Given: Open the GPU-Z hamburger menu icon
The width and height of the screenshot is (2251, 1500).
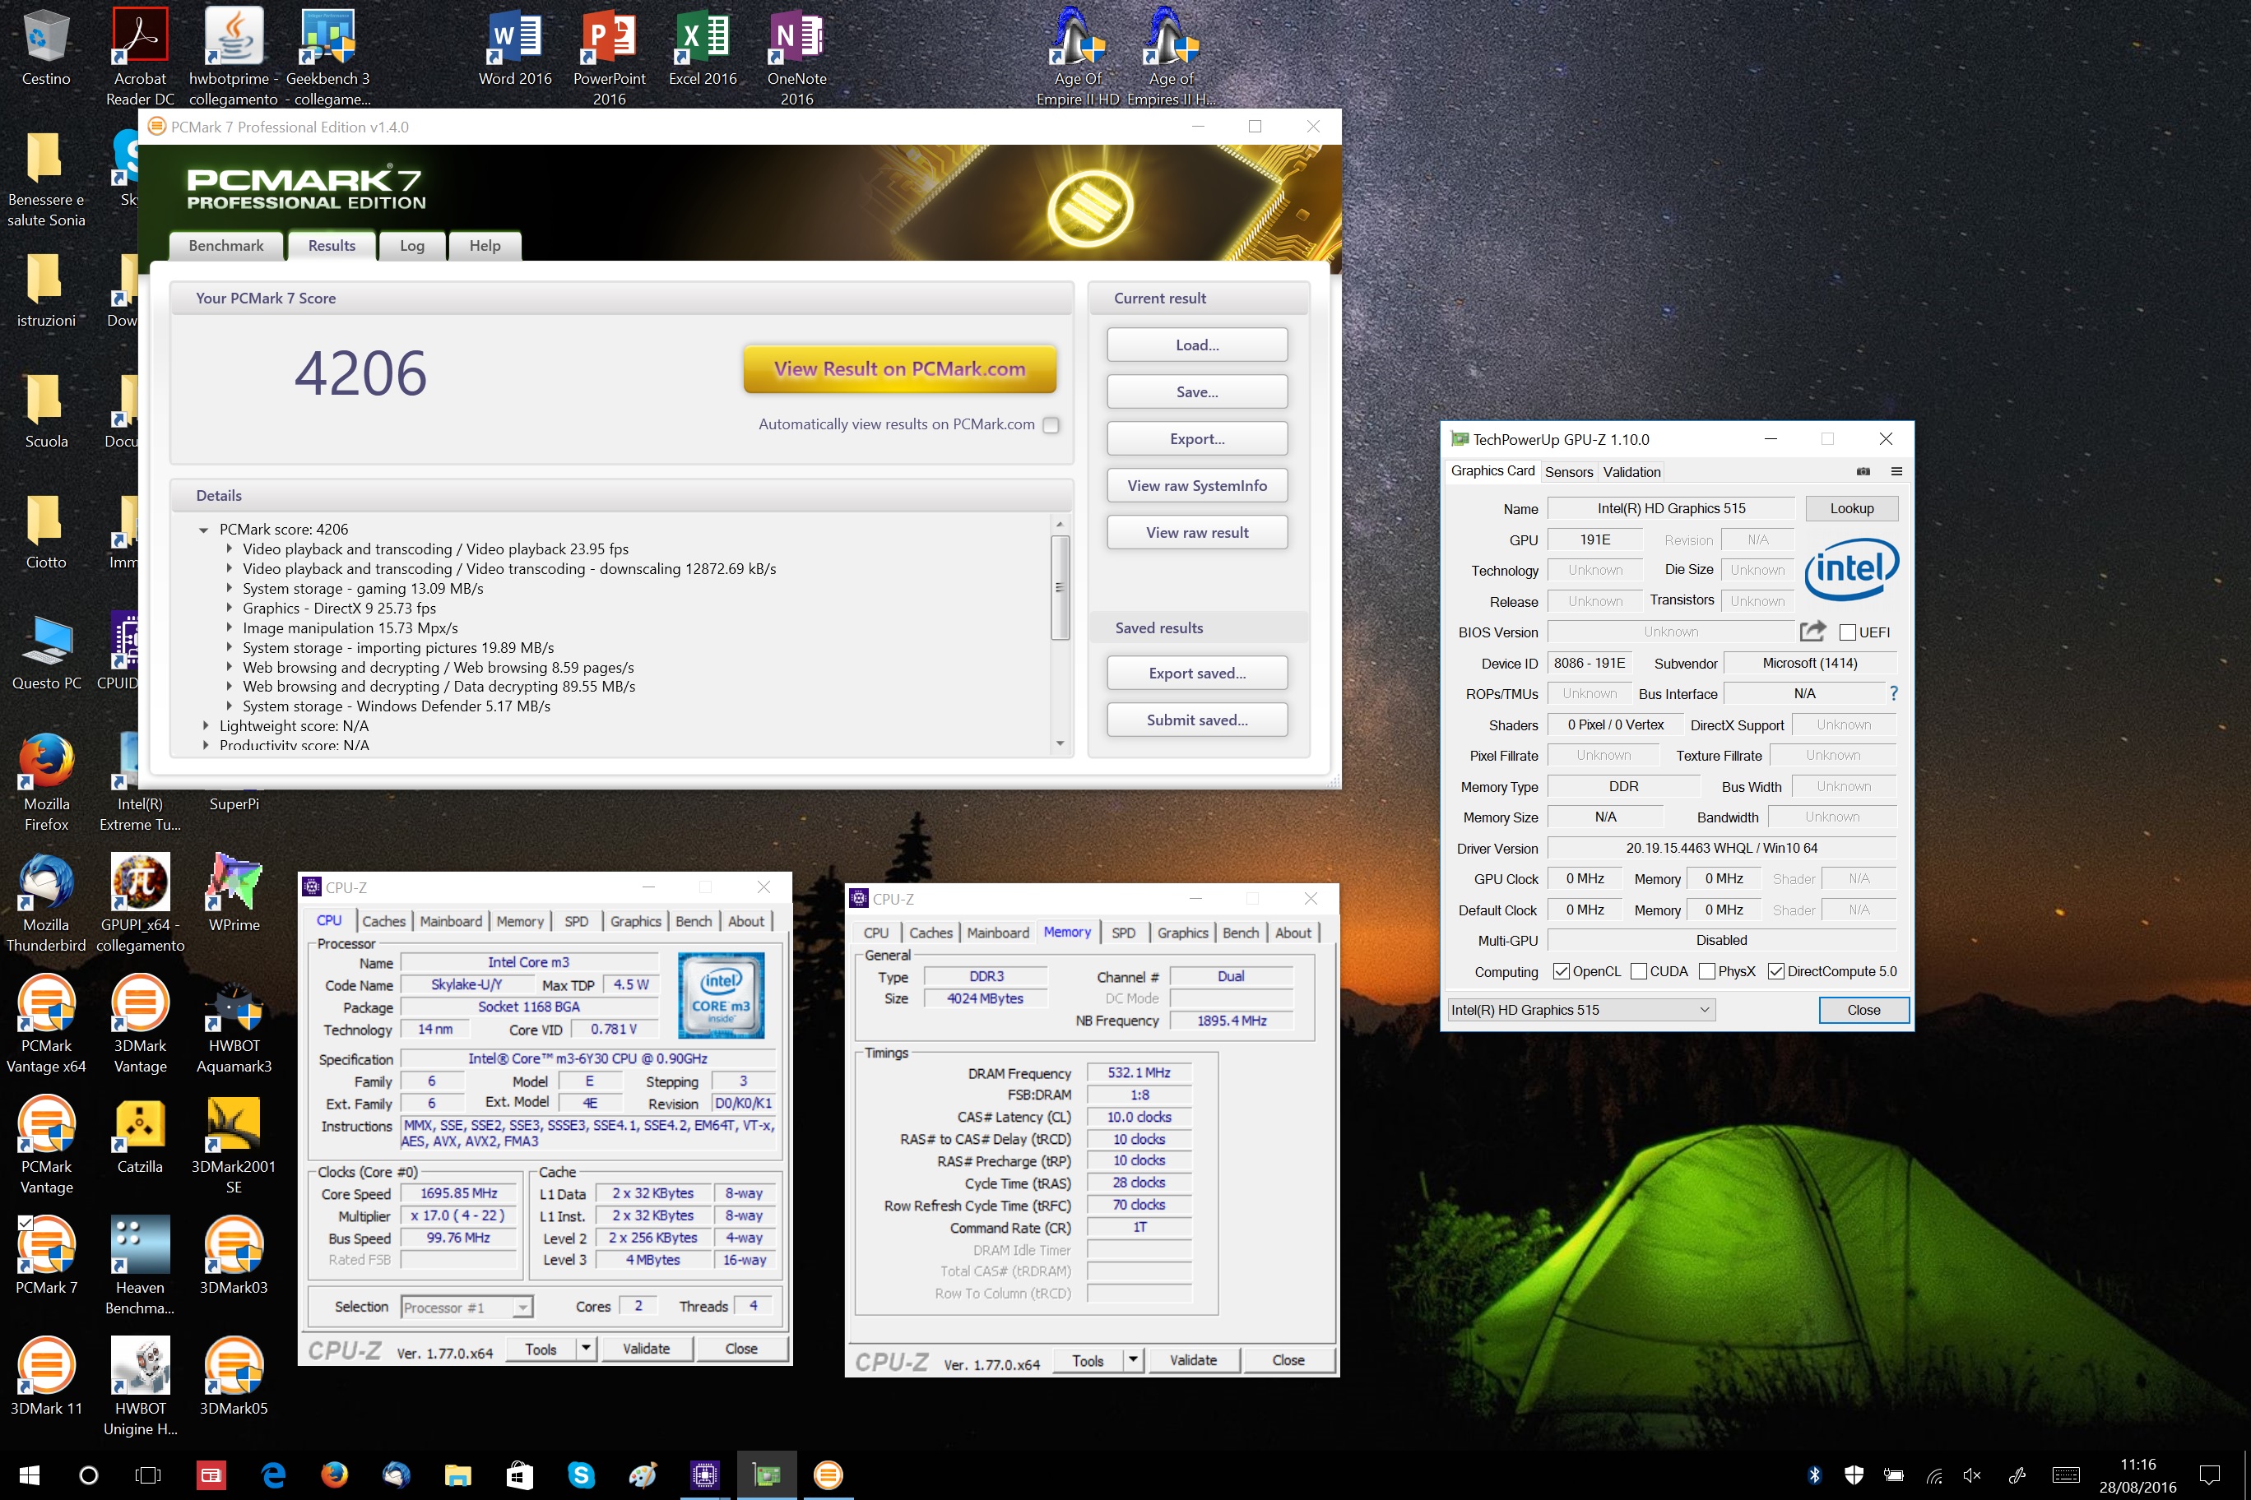Looking at the screenshot, I should (x=1896, y=471).
